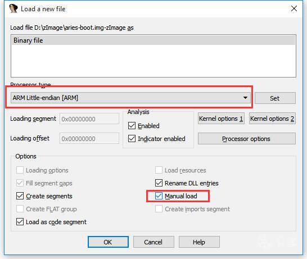Viewport: 307px width, 259px height.
Task: Click the Loading offset input field
Action: point(89,139)
